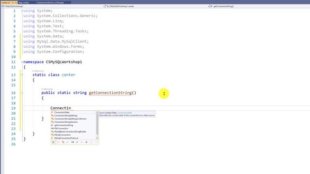The width and height of the screenshot is (310, 174).
Task: Click the using System.Windows.Forms line
Action: pyautogui.click(x=54, y=46)
